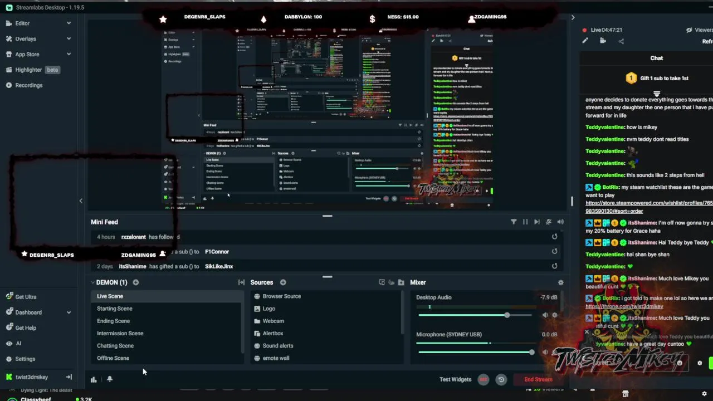Open notifications bell icon
This screenshot has height=401, width=713.
click(110, 379)
